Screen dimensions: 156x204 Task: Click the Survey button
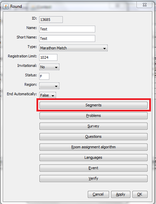click(94, 126)
